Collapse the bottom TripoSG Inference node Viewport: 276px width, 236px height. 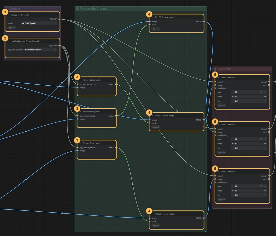[219, 172]
